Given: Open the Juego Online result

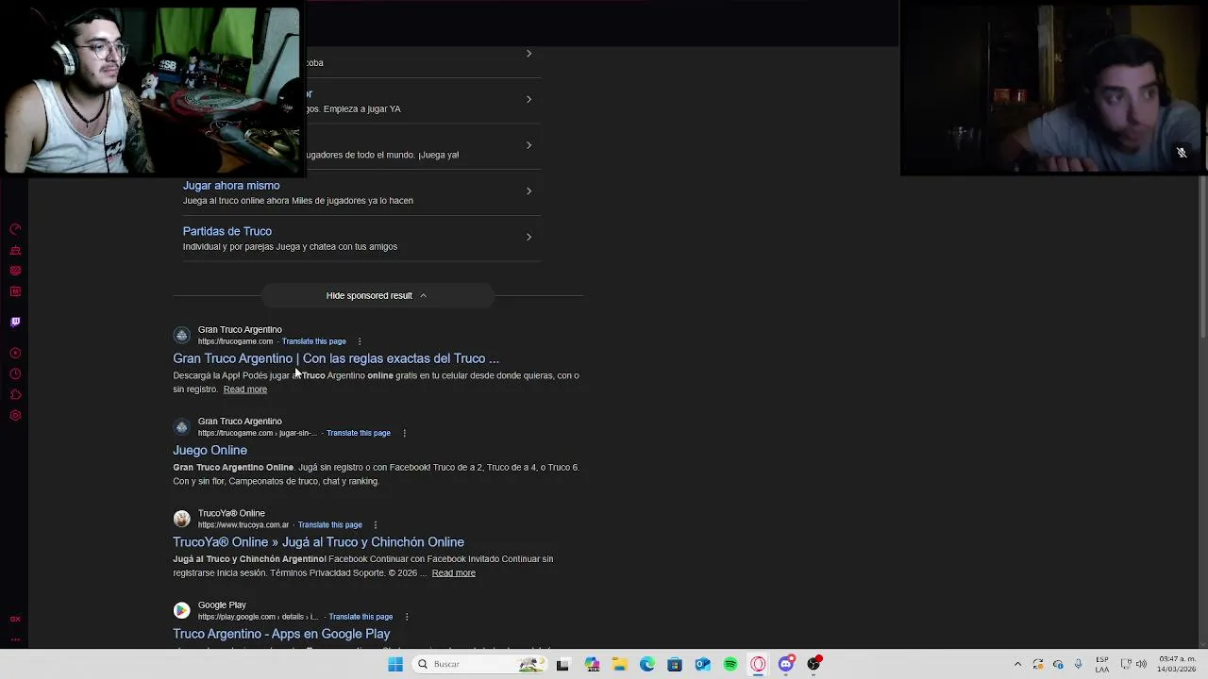Looking at the screenshot, I should (x=210, y=450).
